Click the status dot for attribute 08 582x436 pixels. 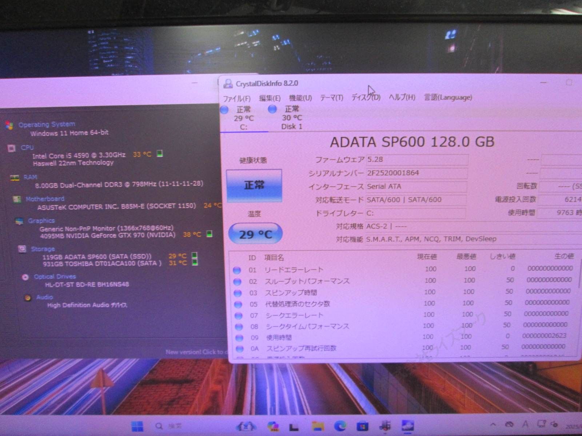click(x=239, y=327)
